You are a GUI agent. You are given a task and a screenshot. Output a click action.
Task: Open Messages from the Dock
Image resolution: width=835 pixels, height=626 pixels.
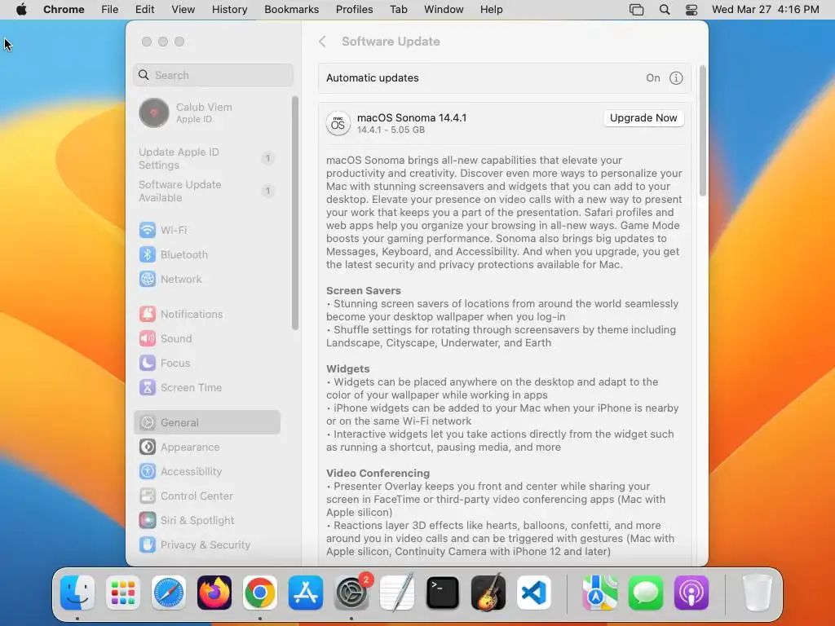[646, 593]
